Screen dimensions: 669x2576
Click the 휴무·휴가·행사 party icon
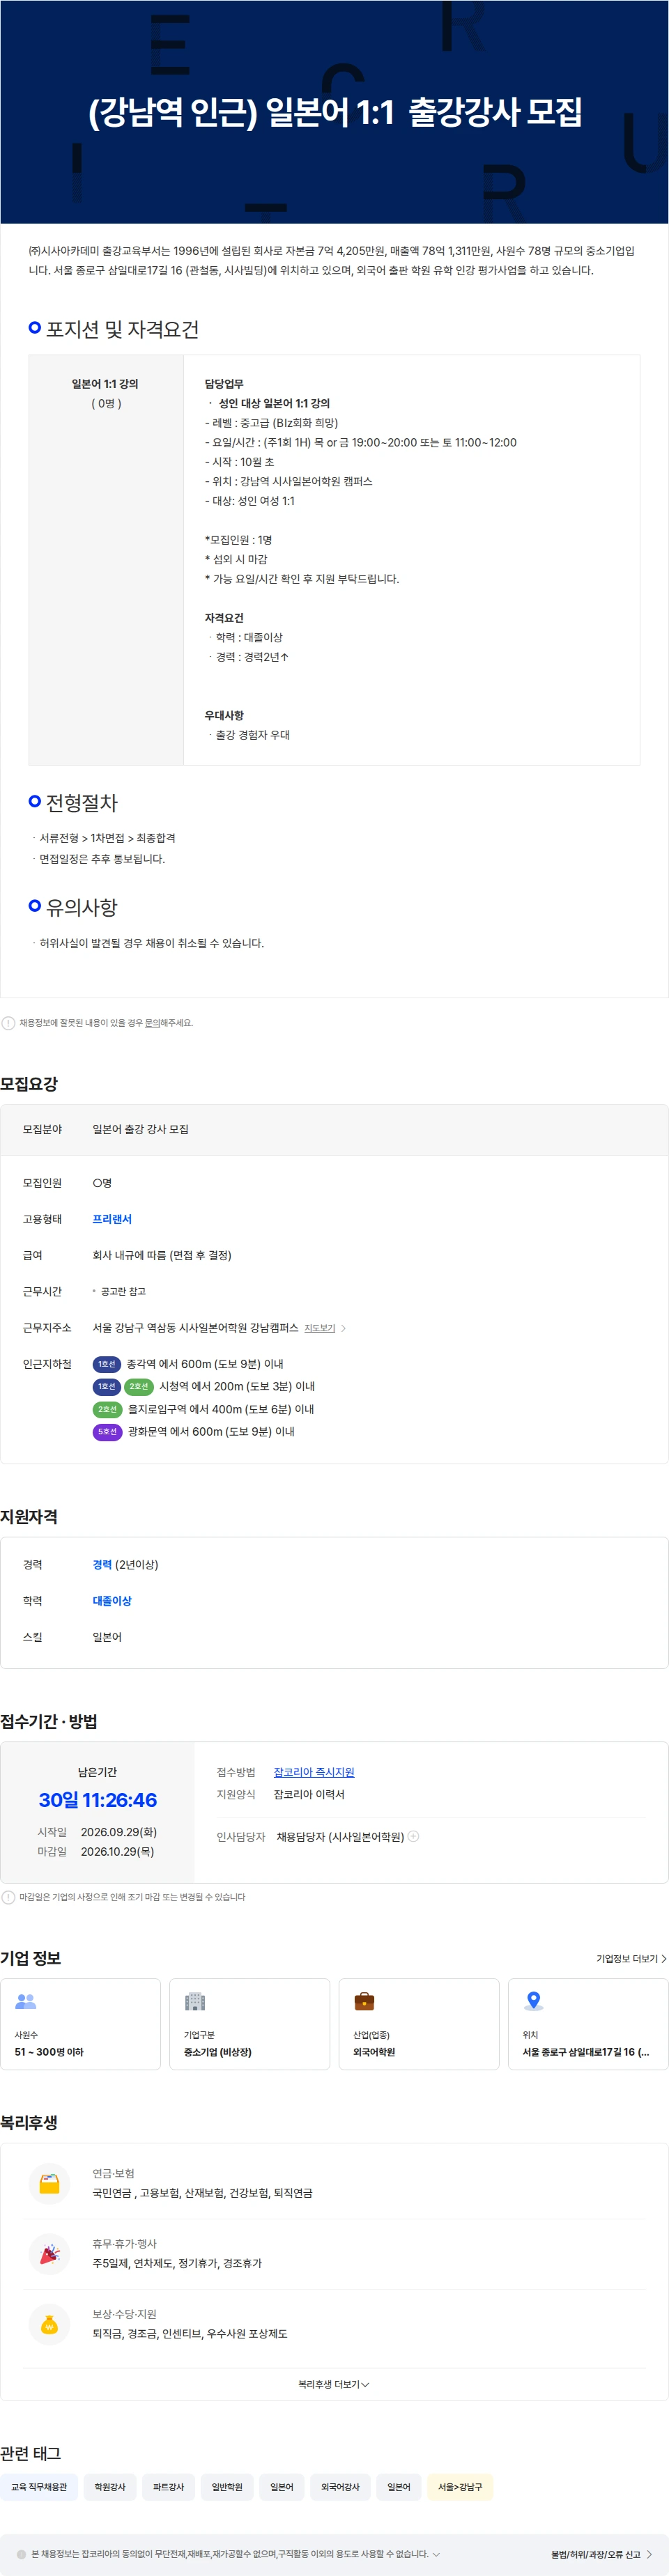click(49, 2253)
